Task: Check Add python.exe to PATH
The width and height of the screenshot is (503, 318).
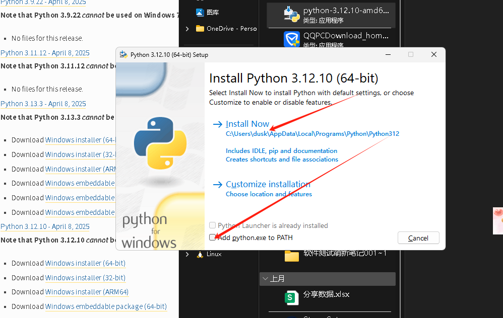Action: coord(212,237)
